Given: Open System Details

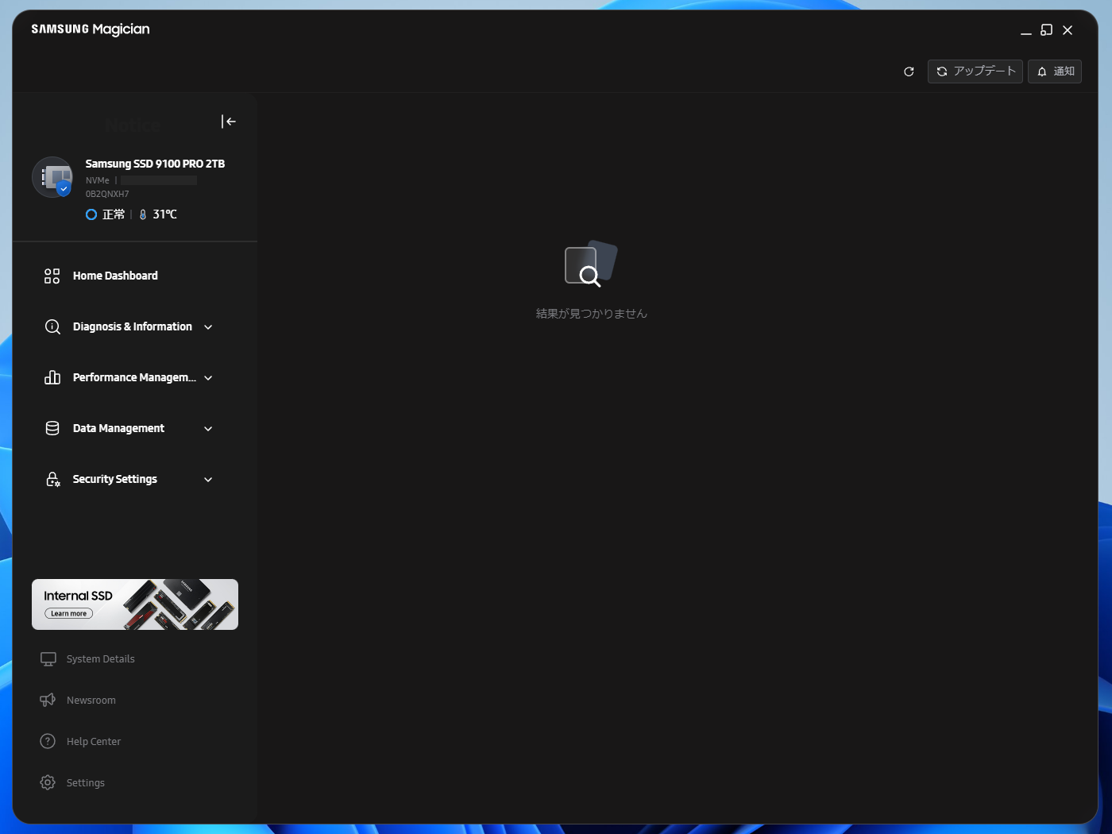Looking at the screenshot, I should tap(101, 659).
